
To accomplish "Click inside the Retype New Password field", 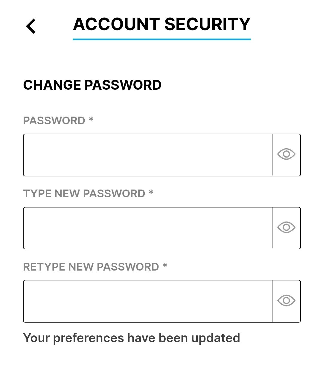I will pyautogui.click(x=148, y=301).
